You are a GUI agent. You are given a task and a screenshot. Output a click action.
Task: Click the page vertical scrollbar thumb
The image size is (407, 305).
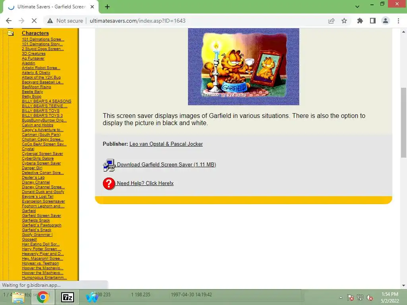403,122
